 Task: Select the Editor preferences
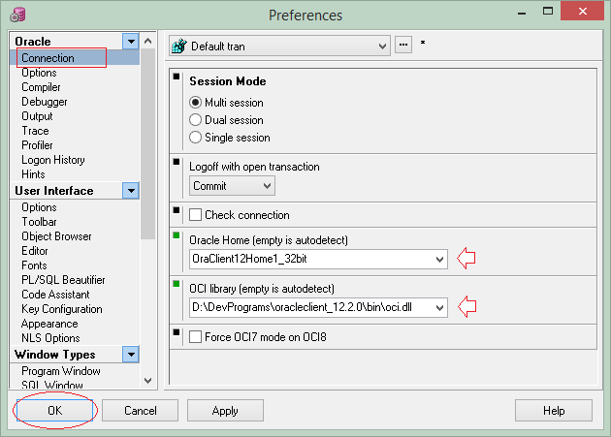point(35,251)
